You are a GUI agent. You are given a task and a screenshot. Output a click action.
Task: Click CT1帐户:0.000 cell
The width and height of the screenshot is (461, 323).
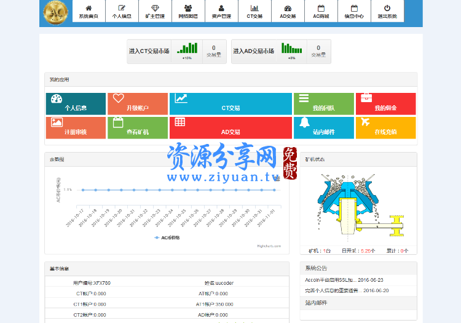point(90,304)
